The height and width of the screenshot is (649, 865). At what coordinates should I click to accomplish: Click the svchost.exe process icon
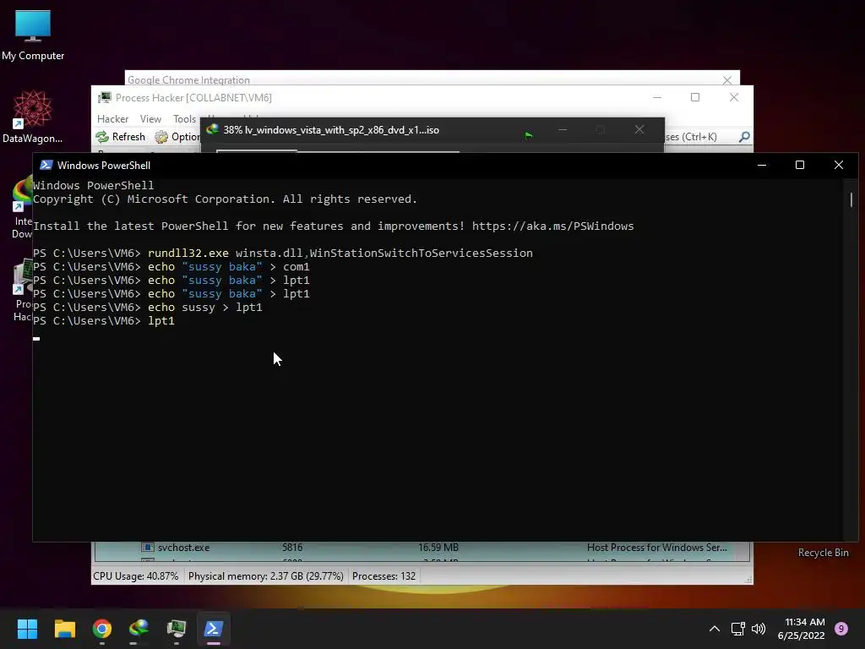[147, 548]
